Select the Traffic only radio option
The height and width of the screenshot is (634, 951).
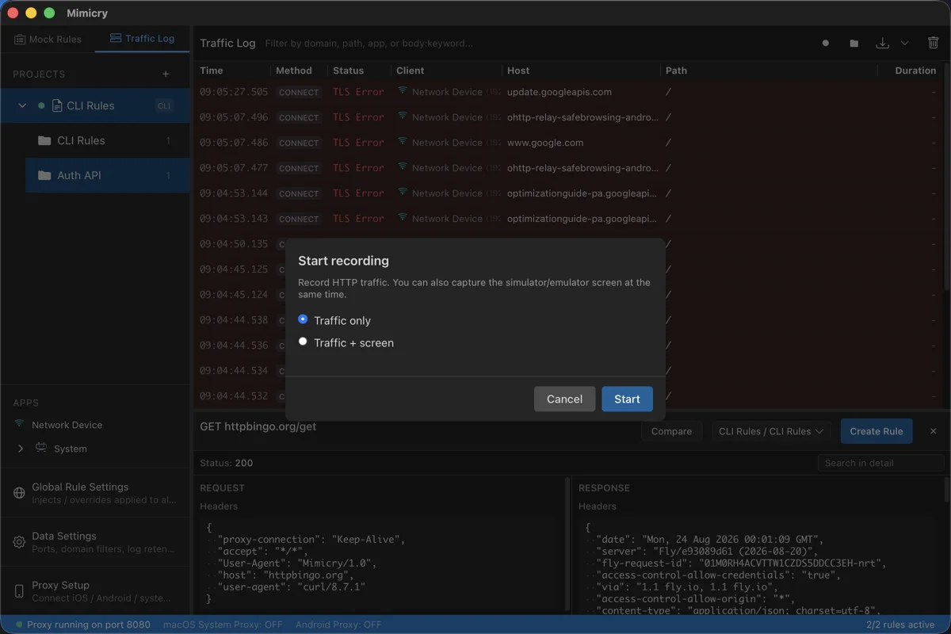tap(303, 320)
